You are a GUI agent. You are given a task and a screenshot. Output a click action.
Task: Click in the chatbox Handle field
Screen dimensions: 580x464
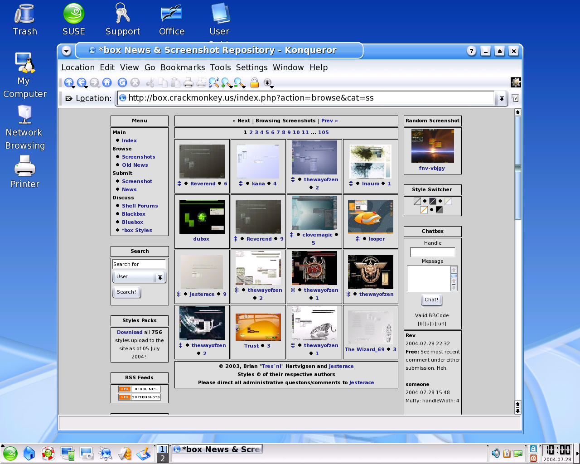pyautogui.click(x=433, y=252)
